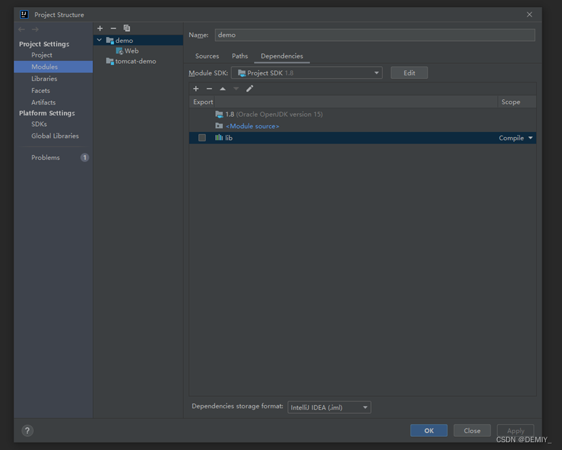Click the module Name input field
Image resolution: width=562 pixels, height=450 pixels.
point(375,35)
